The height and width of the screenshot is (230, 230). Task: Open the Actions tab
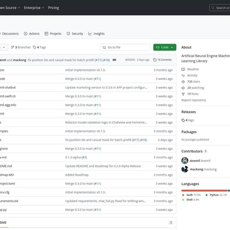tap(31, 34)
